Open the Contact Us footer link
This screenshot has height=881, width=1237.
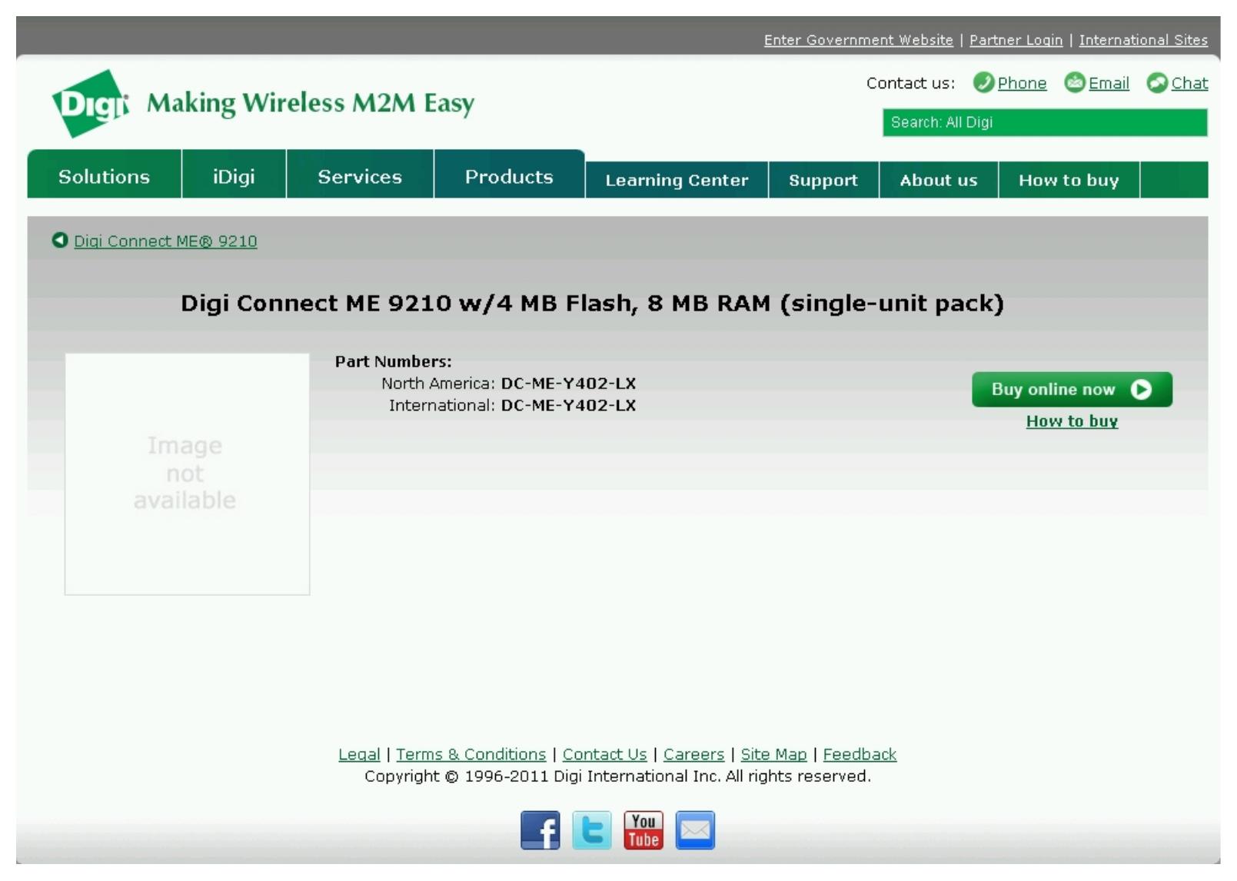point(604,755)
